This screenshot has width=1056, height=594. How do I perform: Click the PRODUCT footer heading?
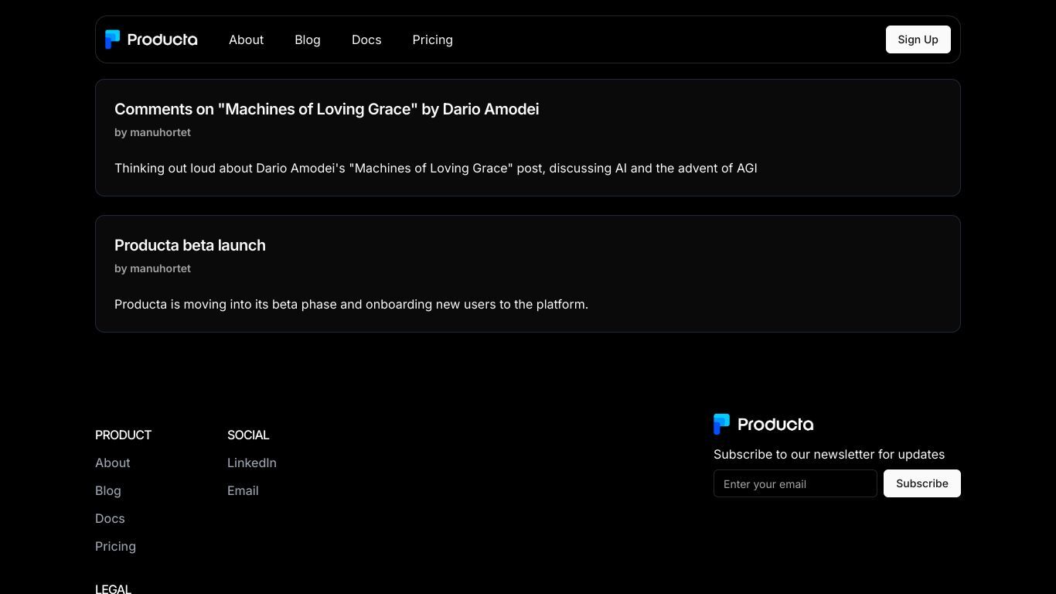(123, 435)
